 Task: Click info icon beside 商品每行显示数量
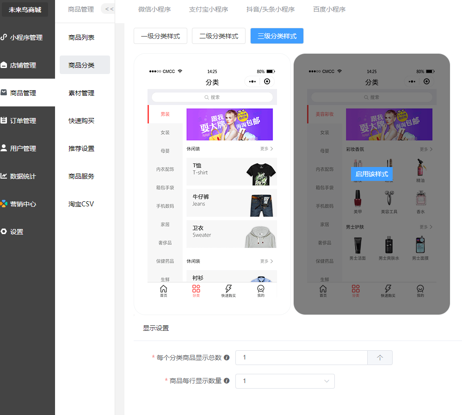pos(227,381)
